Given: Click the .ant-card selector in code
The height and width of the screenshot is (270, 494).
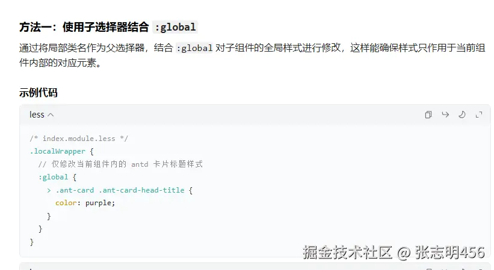Looking at the screenshot, I should click(75, 190).
